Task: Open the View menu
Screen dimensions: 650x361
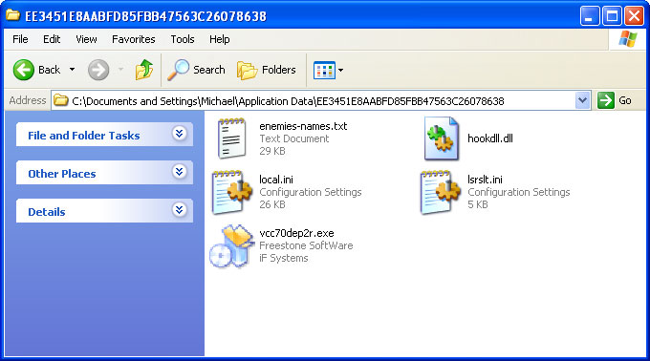Action: pos(86,39)
